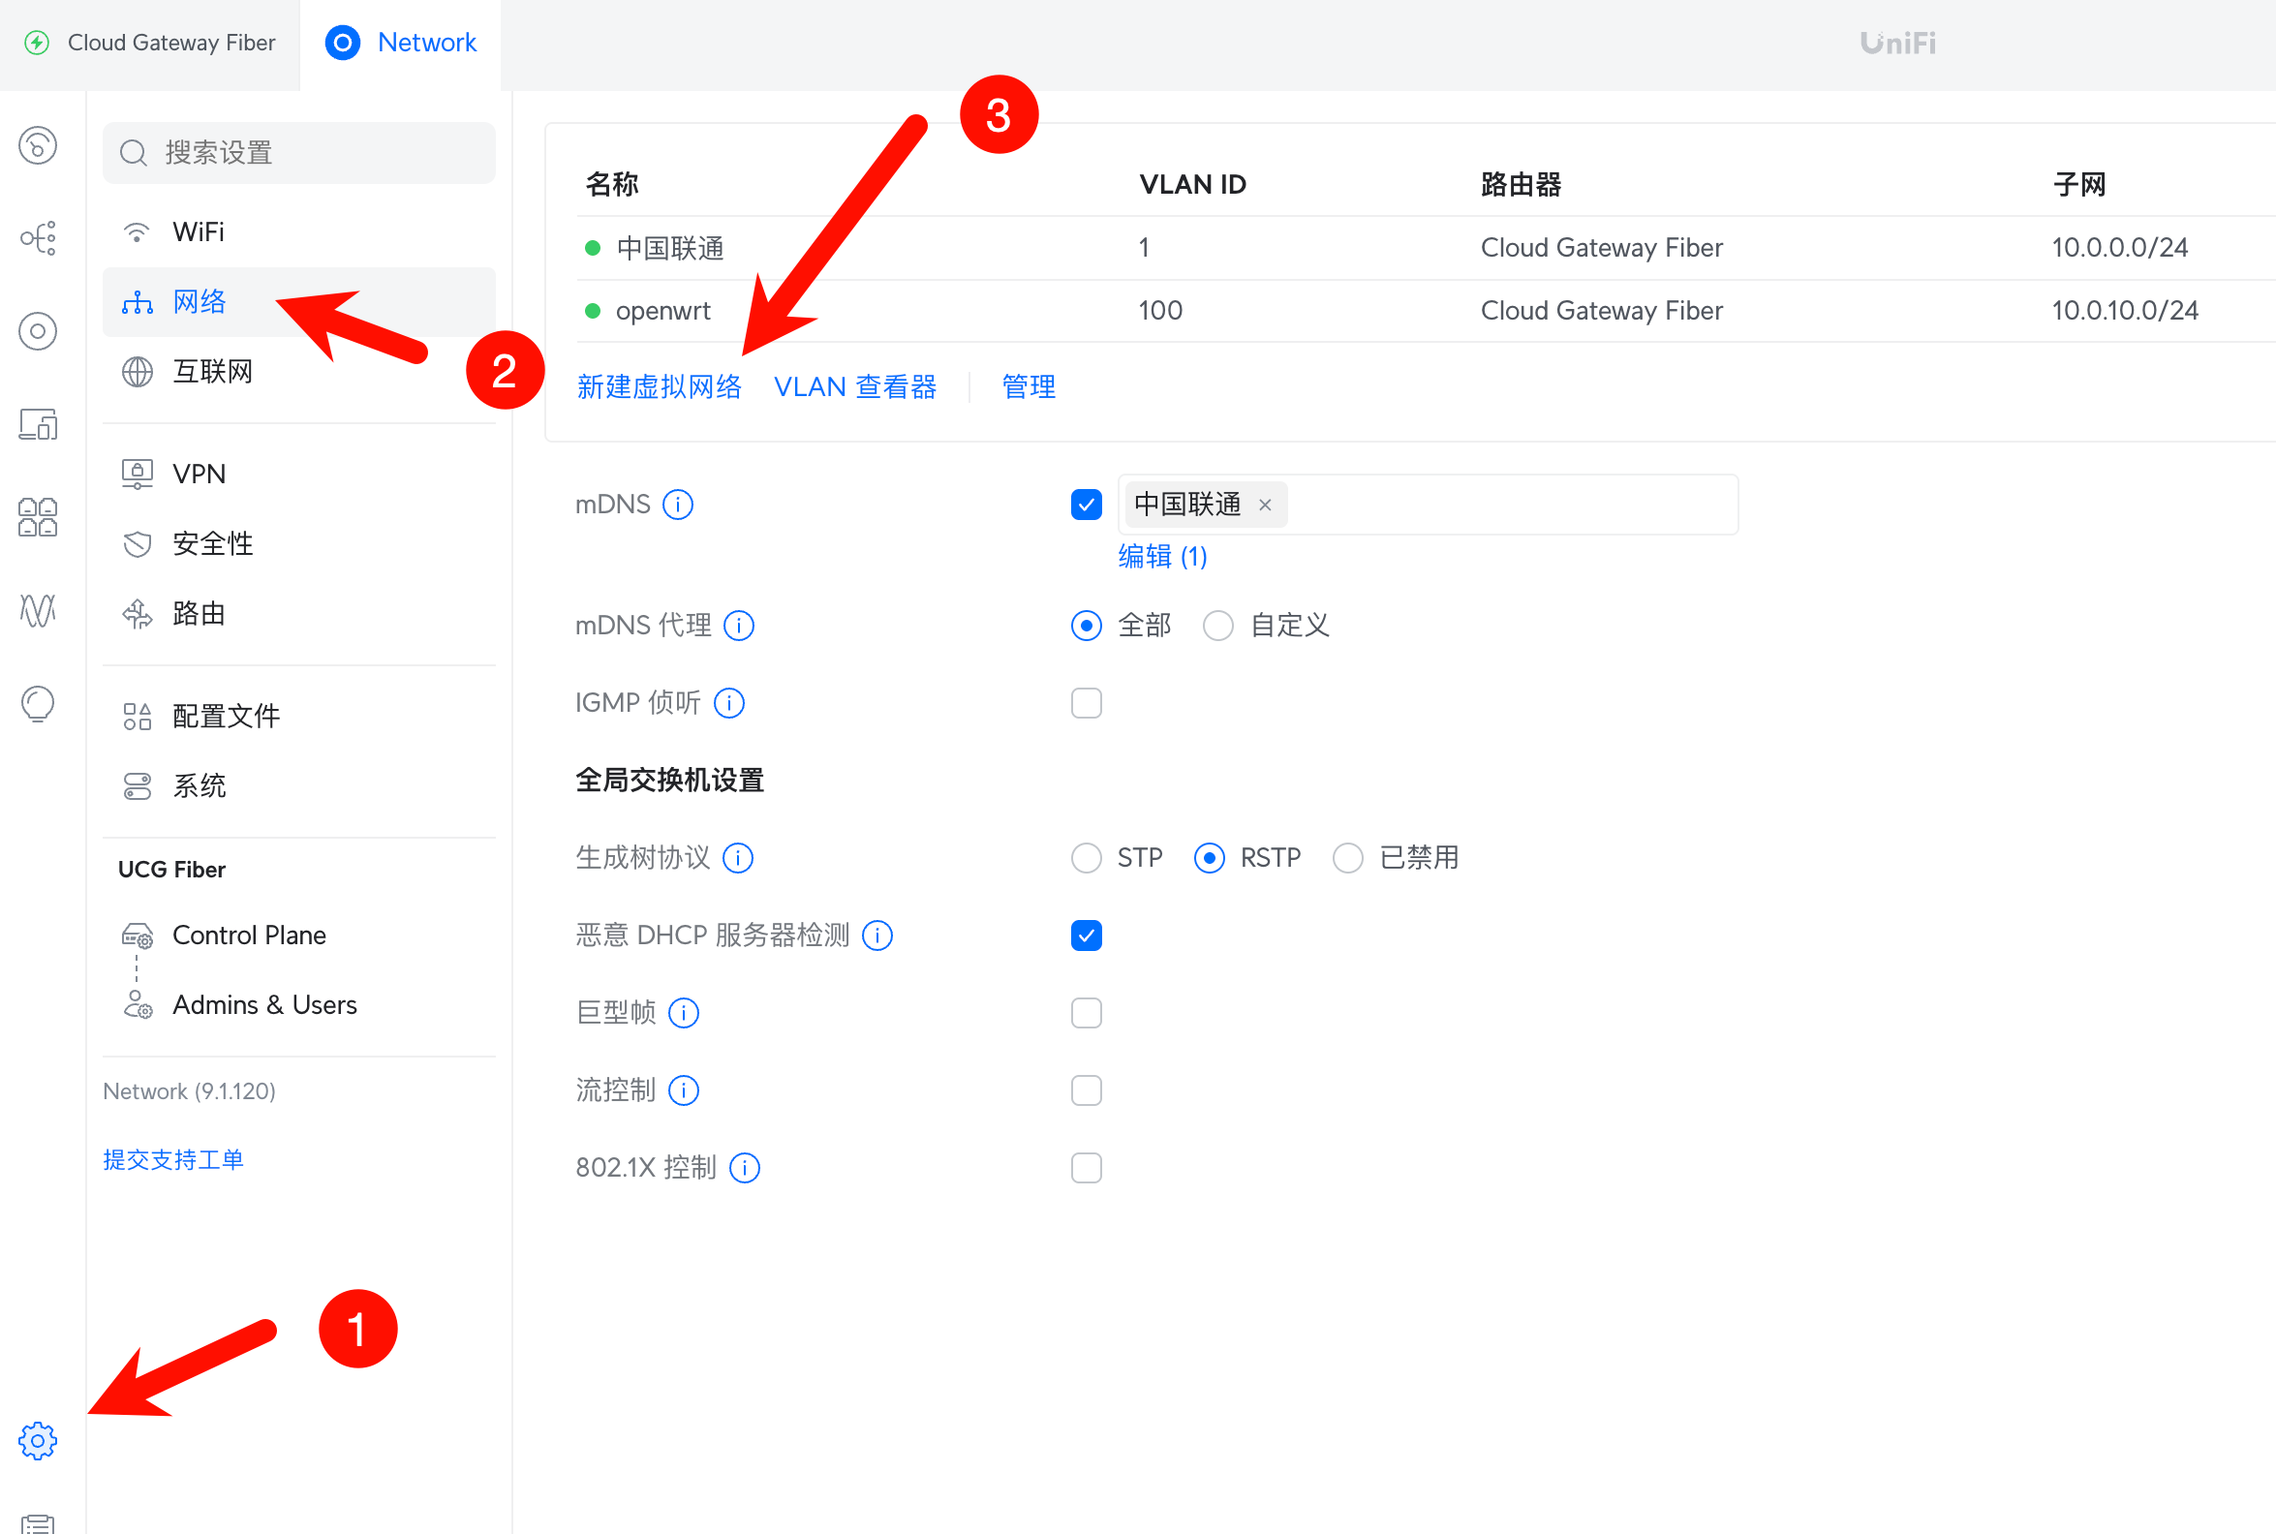2276x1534 pixels.
Task: Open UniFi devices target icon
Action: pos(38,331)
